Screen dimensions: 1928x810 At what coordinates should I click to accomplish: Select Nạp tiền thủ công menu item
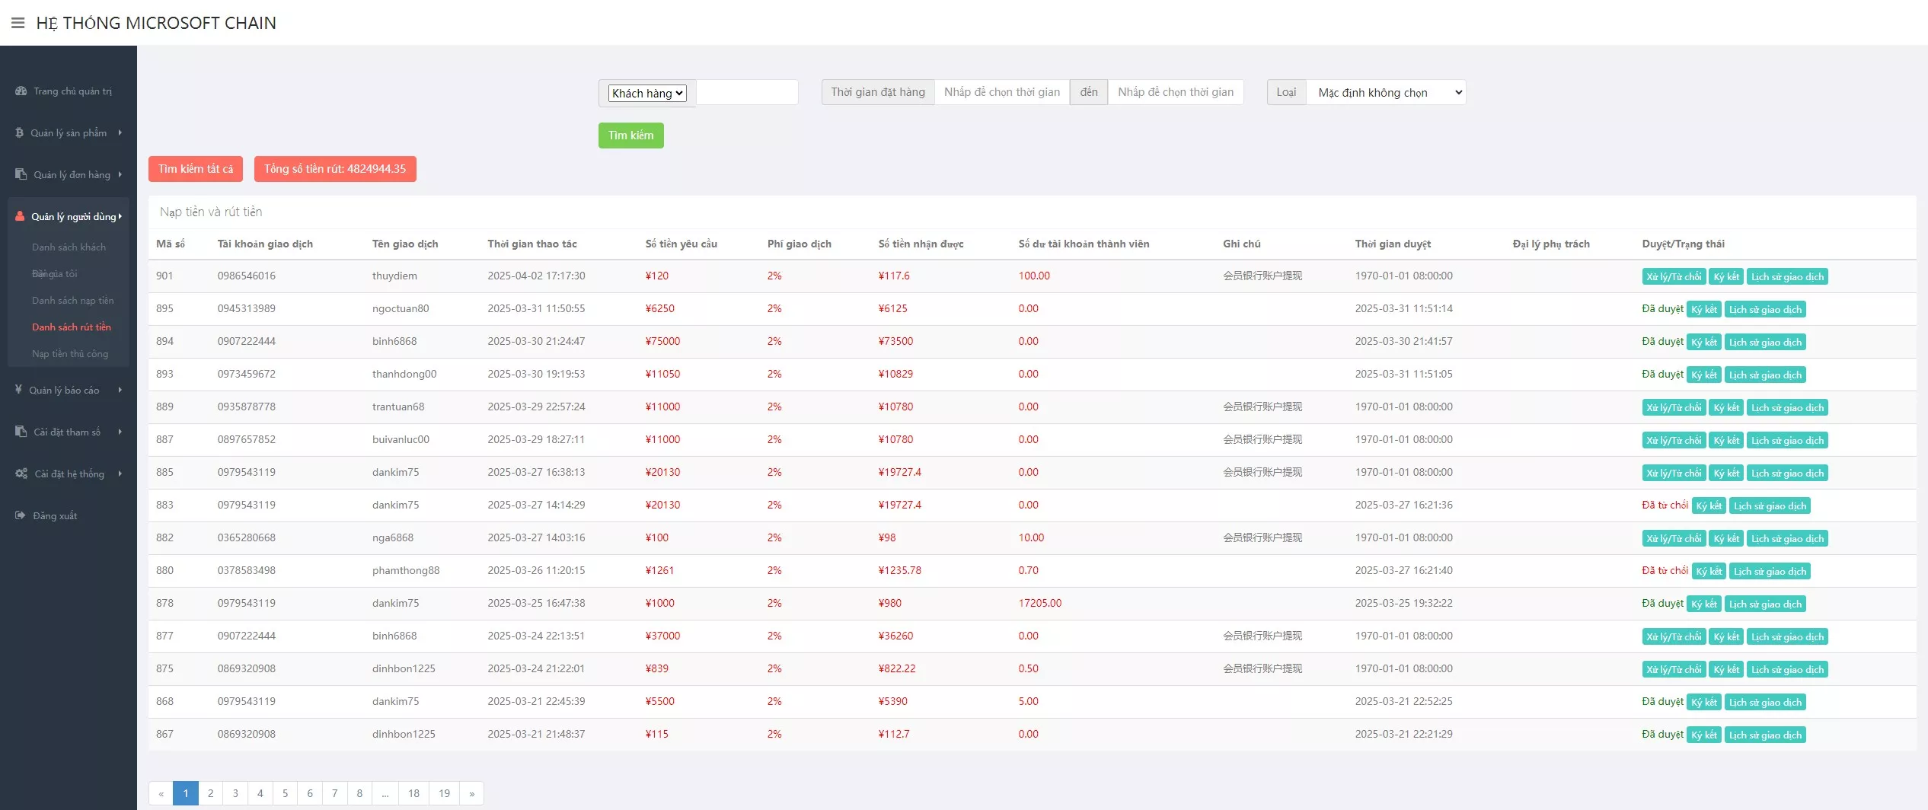pos(70,354)
